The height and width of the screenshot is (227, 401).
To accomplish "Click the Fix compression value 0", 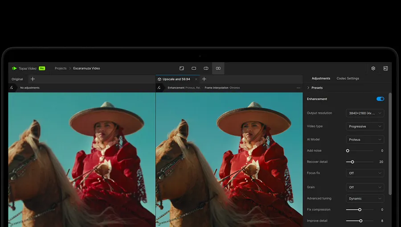I will pyautogui.click(x=382, y=210).
